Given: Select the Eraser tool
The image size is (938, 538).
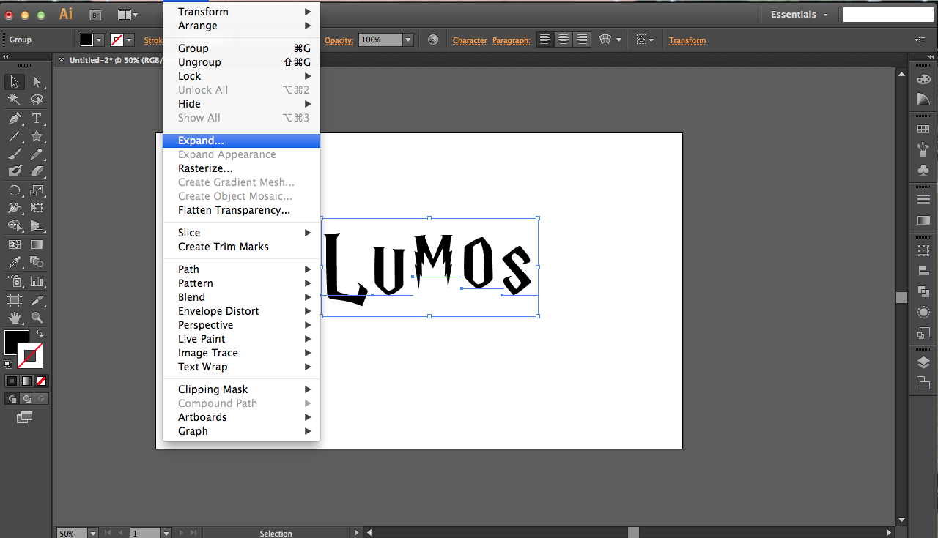Looking at the screenshot, I should click(37, 172).
